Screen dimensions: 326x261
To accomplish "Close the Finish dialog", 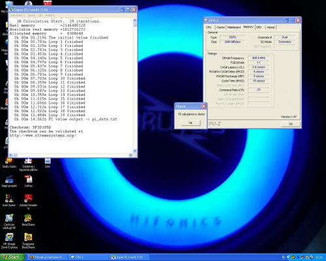I will [203, 106].
